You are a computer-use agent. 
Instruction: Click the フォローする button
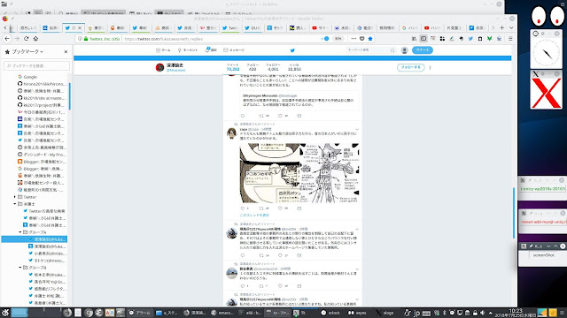point(411,67)
